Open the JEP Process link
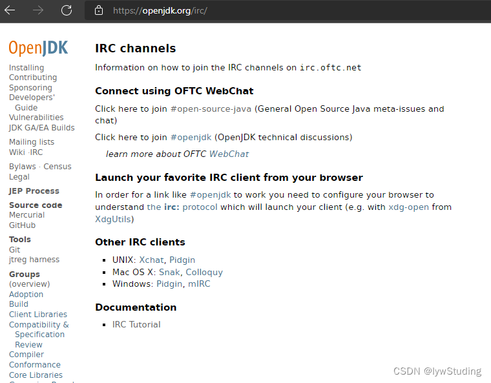Image resolution: width=491 pixels, height=383 pixels. (34, 191)
